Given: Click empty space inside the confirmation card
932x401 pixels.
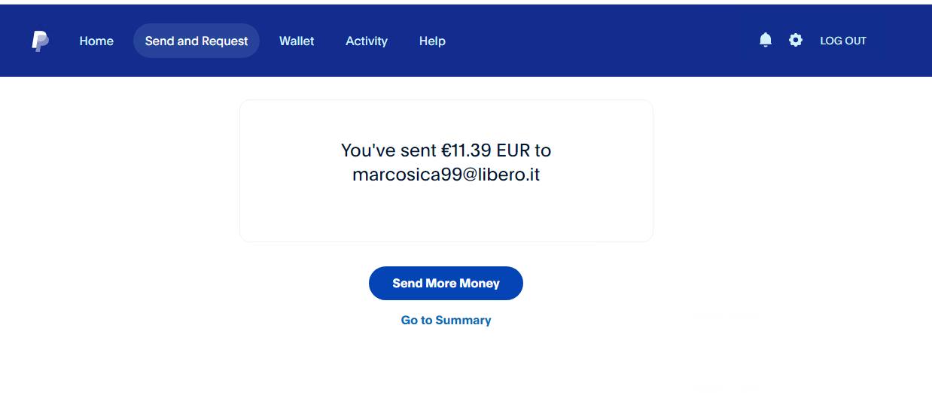Looking at the screenshot, I should 446,214.
